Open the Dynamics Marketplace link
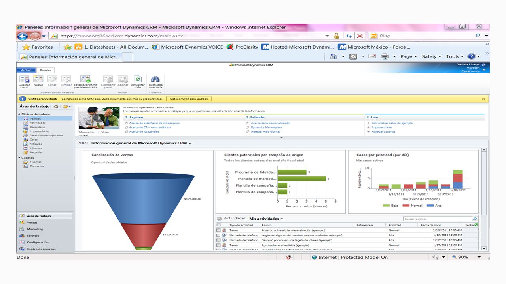Viewport: 506px width, 284px height. tap(267, 127)
